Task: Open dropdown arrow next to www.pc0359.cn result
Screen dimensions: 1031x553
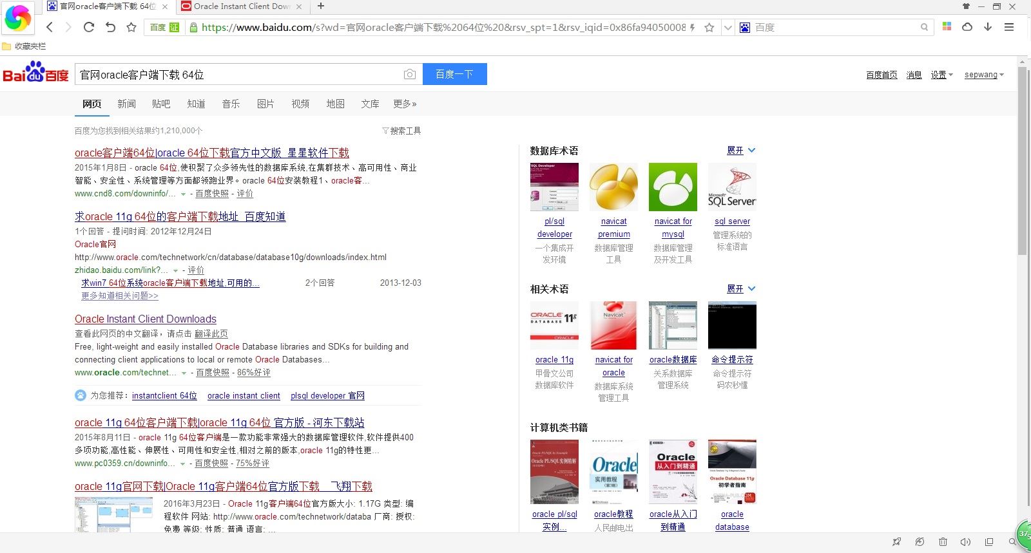Action: pyautogui.click(x=183, y=464)
